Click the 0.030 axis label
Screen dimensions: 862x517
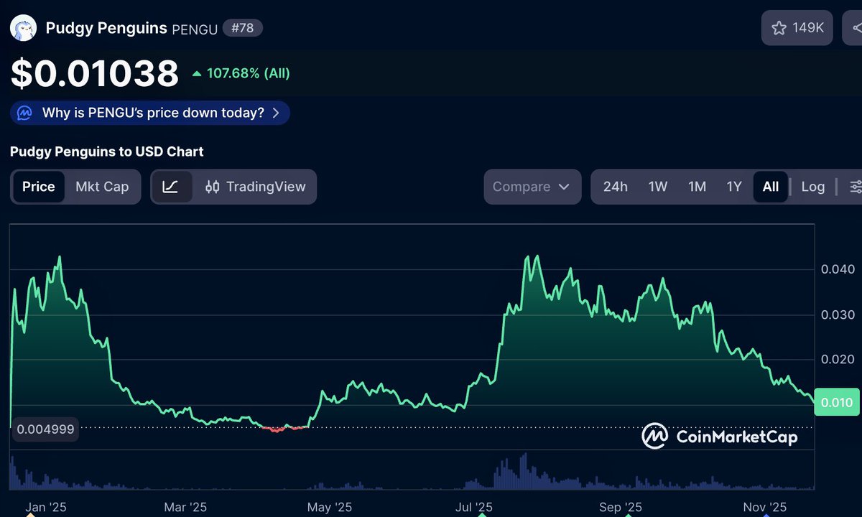(838, 315)
